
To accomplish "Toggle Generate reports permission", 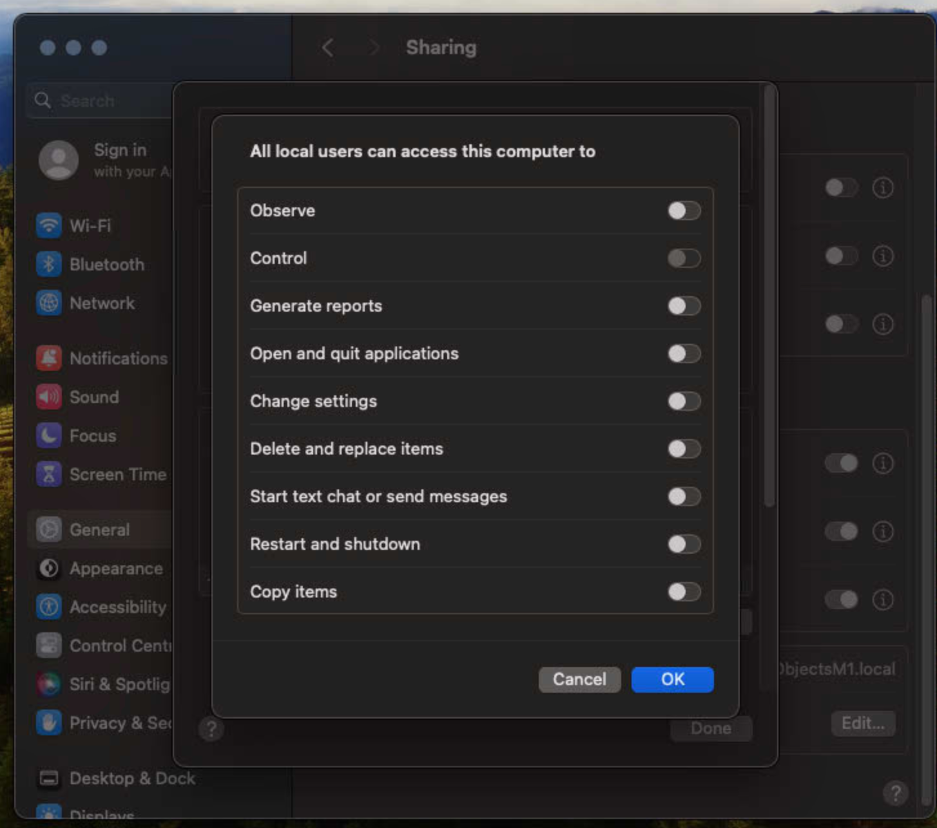I will click(684, 306).
